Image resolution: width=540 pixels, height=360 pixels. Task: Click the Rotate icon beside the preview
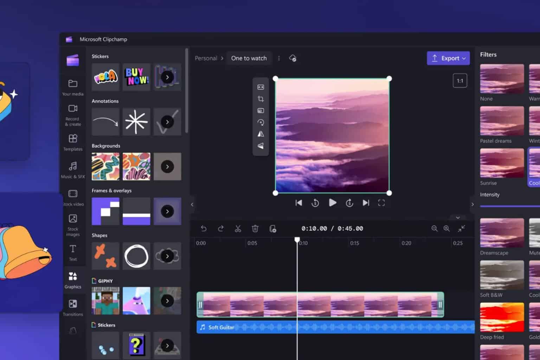click(261, 122)
